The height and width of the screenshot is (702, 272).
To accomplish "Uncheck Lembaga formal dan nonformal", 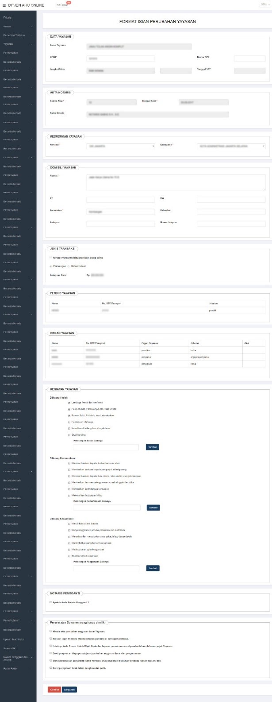I will (x=69, y=403).
